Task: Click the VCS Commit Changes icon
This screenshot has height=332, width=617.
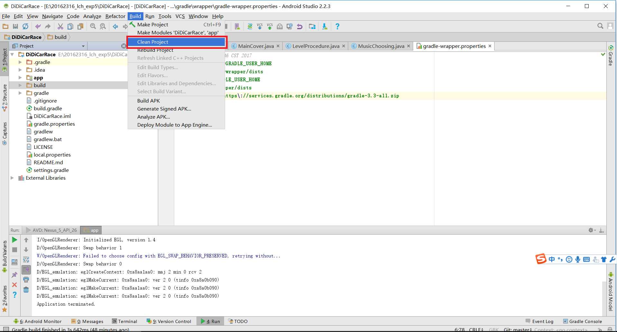Action: click(270, 26)
